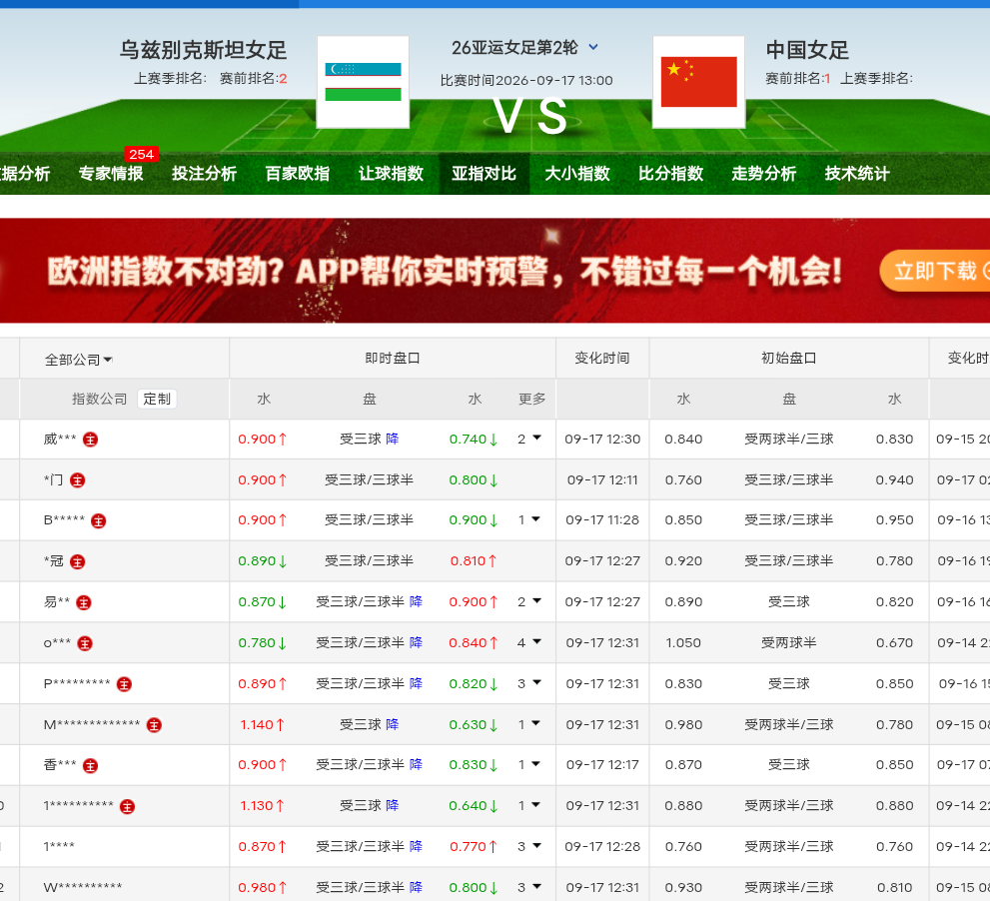Image resolution: width=990 pixels, height=901 pixels.
Task: Expand more odds for the o*** row
Action: tap(529, 642)
